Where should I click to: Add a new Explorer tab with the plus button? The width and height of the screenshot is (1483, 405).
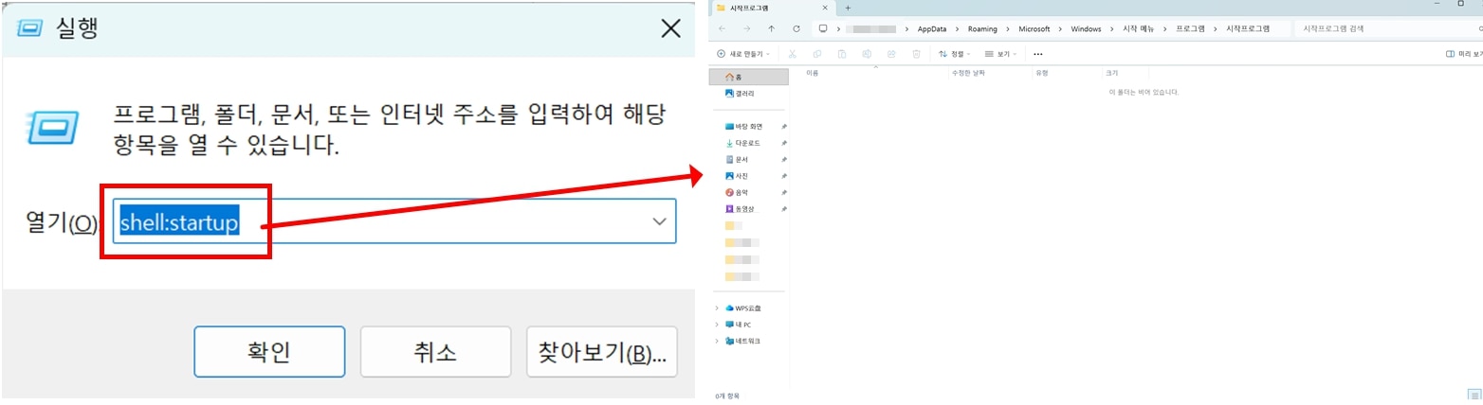coord(848,8)
